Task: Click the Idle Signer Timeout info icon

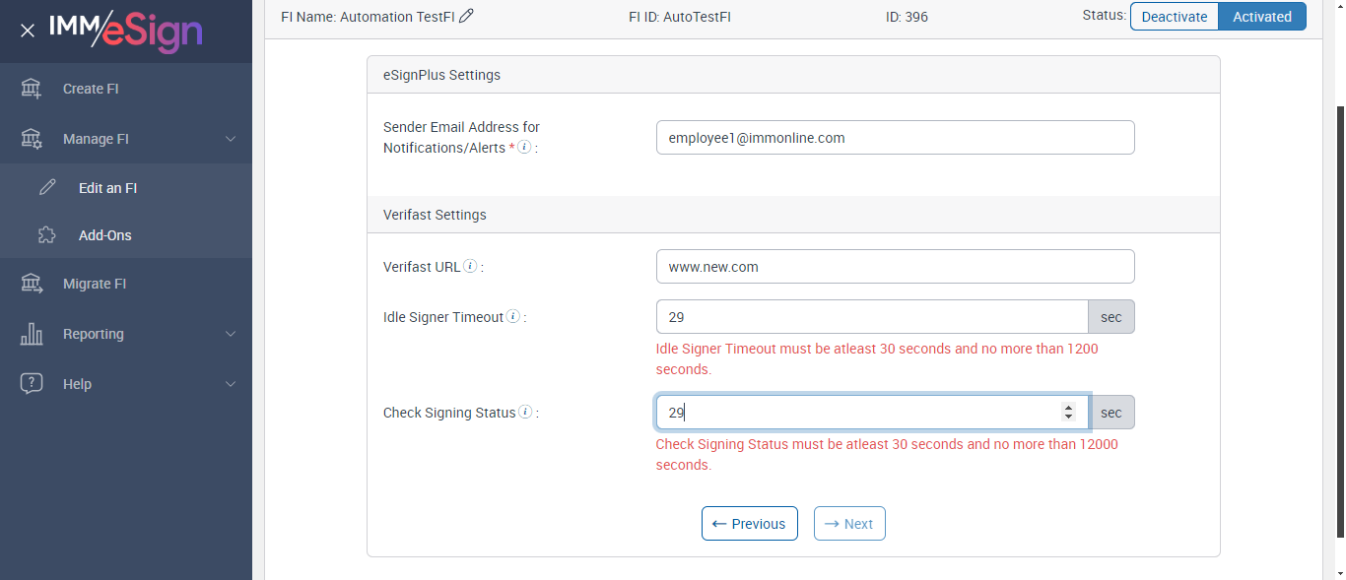Action: [512, 317]
